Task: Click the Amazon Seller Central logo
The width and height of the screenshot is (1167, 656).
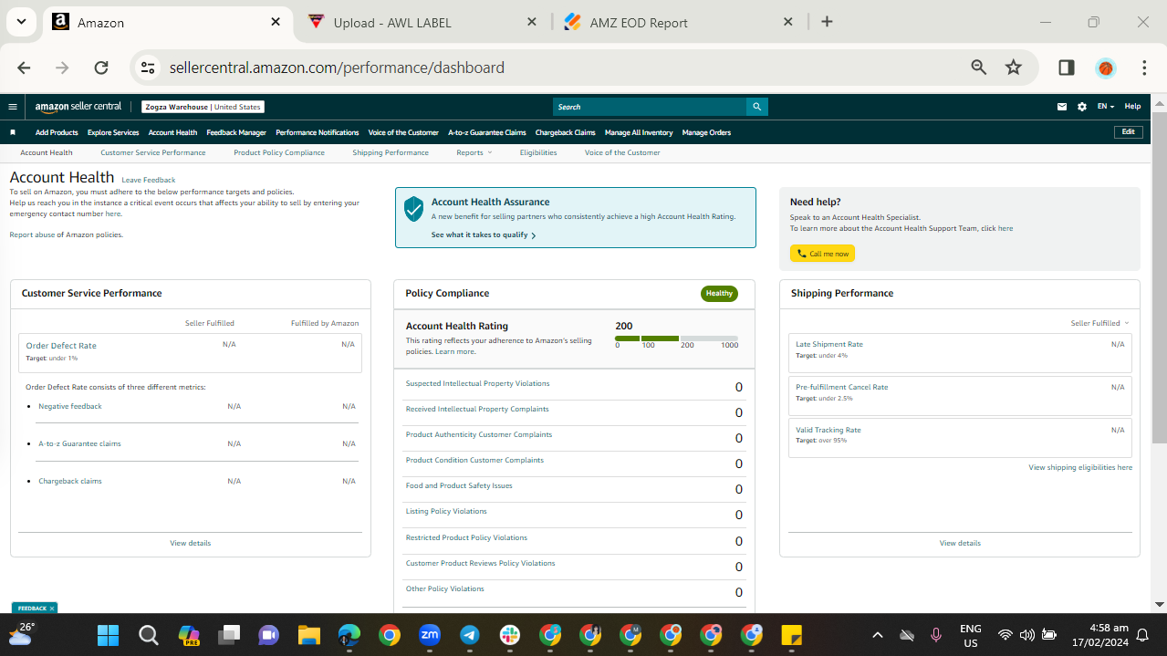Action: pos(78,107)
